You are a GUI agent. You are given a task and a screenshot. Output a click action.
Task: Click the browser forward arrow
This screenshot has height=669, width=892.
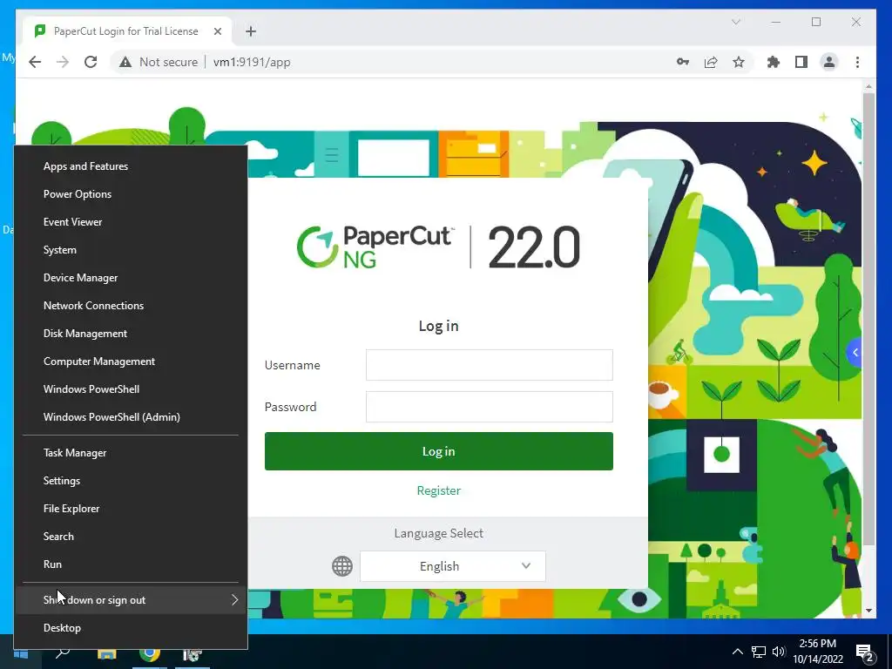pyautogui.click(x=63, y=62)
